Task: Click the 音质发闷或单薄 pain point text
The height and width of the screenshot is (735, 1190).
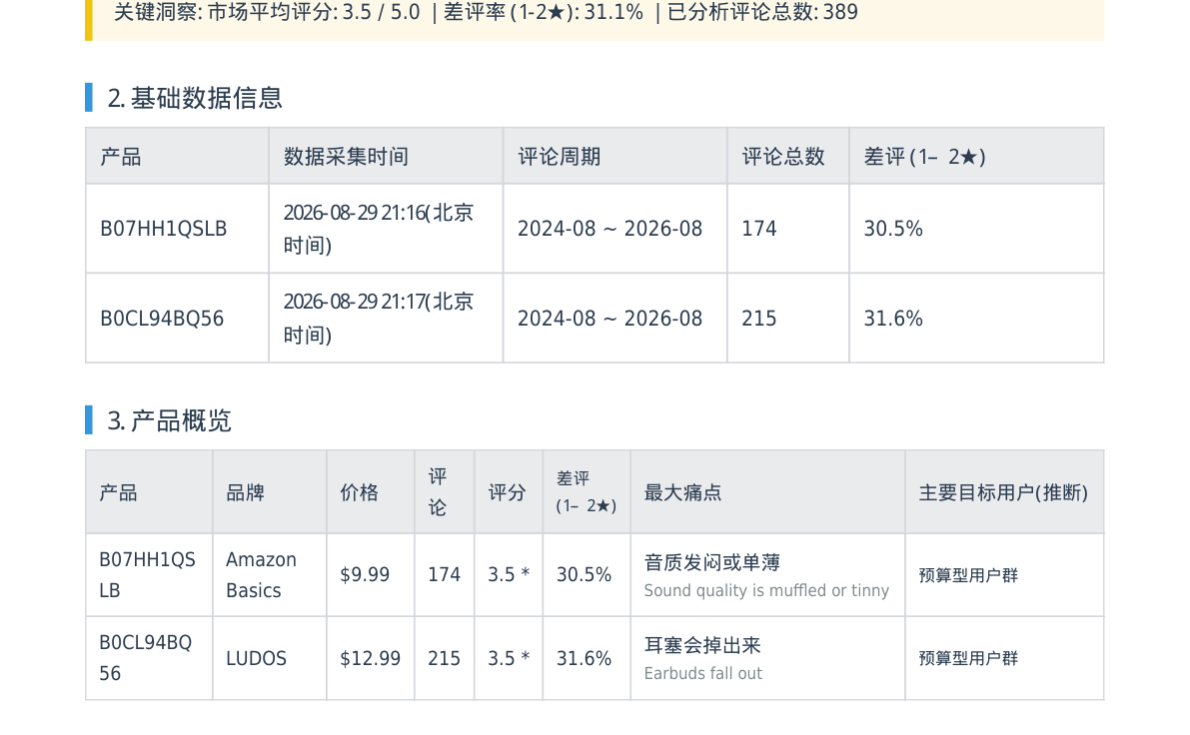Action: (x=711, y=562)
